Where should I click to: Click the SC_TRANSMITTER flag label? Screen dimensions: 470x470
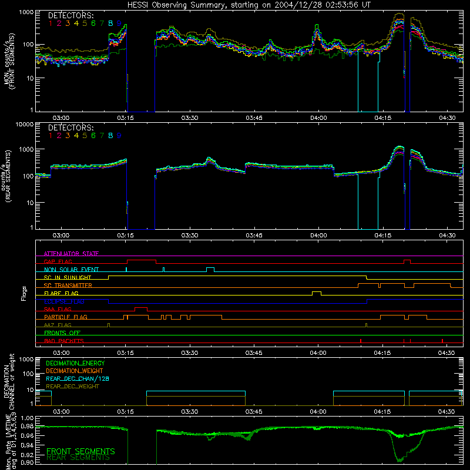pos(68,285)
